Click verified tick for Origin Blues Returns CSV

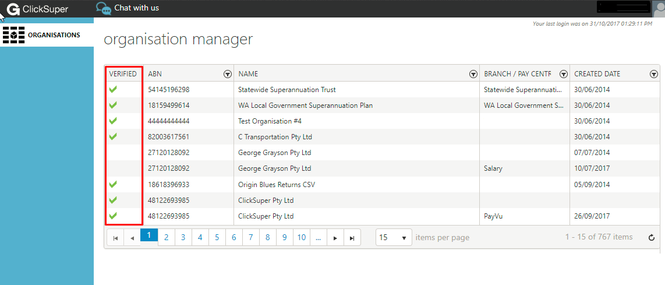(113, 184)
